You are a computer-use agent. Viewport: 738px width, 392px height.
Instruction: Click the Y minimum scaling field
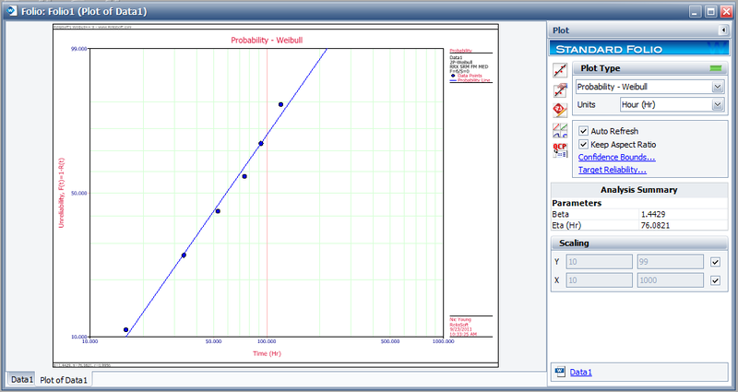point(599,262)
